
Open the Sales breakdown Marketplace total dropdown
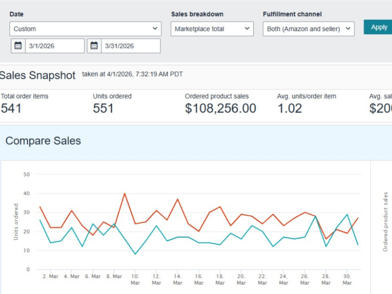(x=212, y=29)
